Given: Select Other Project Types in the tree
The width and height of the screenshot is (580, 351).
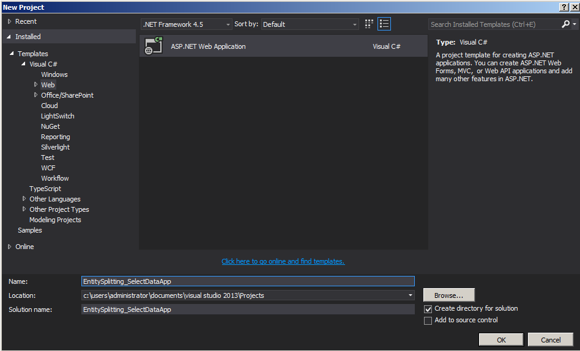Looking at the screenshot, I should 59,209.
